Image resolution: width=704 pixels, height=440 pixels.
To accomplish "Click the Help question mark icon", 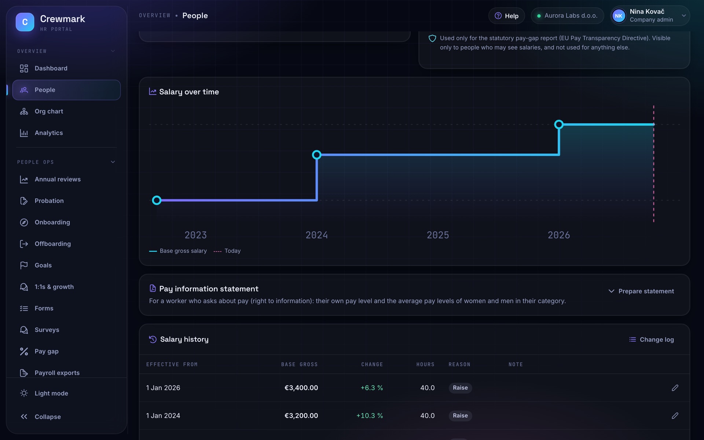I will [x=498, y=16].
